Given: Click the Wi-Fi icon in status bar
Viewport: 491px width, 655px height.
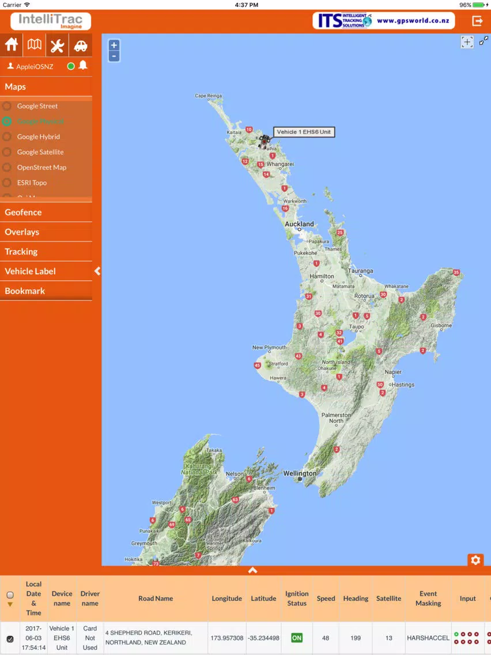Looking at the screenshot, I should pyautogui.click(x=27, y=5).
